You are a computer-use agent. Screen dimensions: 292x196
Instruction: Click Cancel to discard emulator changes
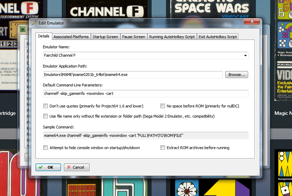click(x=77, y=167)
